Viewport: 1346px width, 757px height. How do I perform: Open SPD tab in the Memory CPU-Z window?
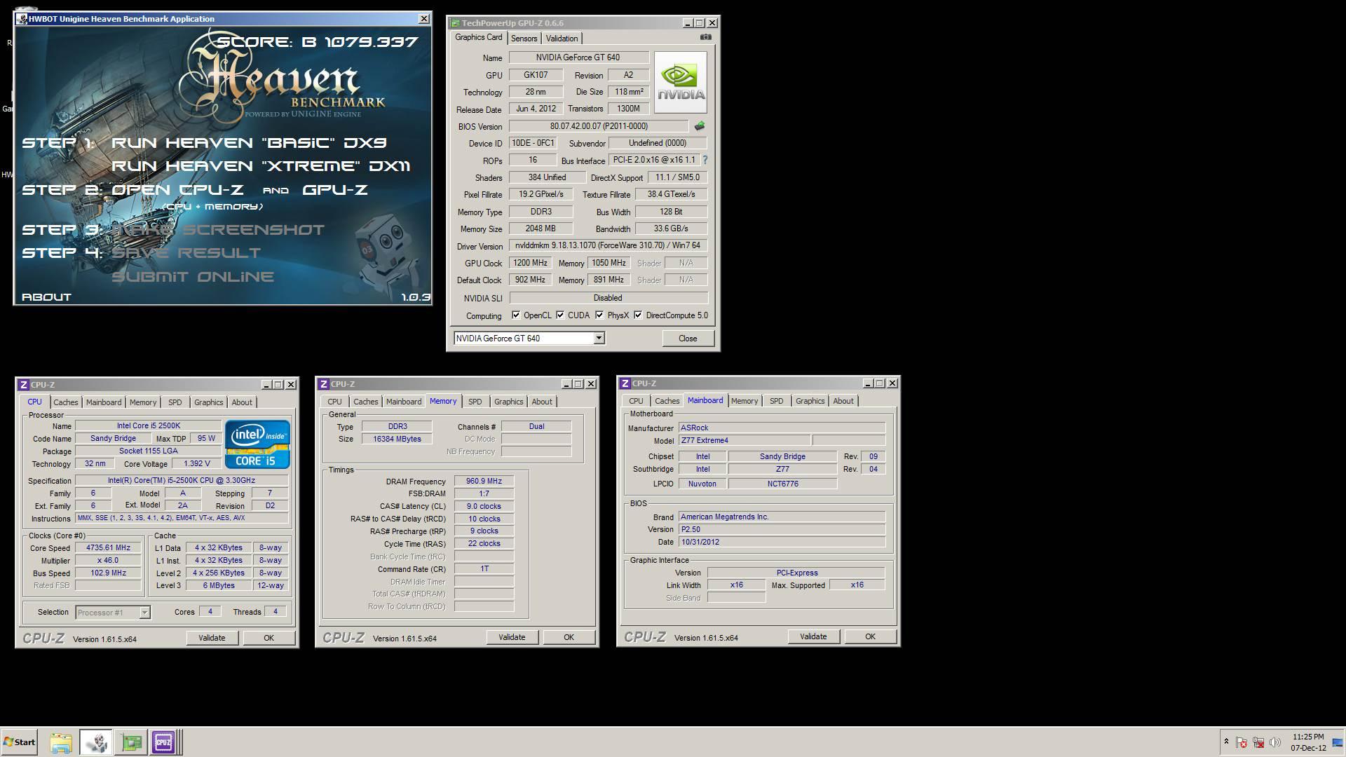pyautogui.click(x=475, y=402)
